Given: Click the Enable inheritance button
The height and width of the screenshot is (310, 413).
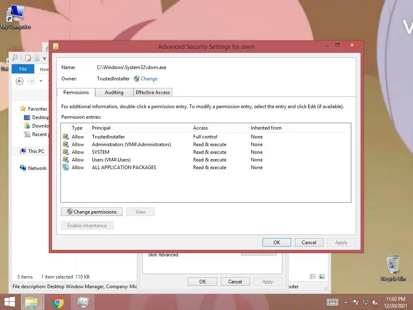Looking at the screenshot, I should tap(87, 225).
